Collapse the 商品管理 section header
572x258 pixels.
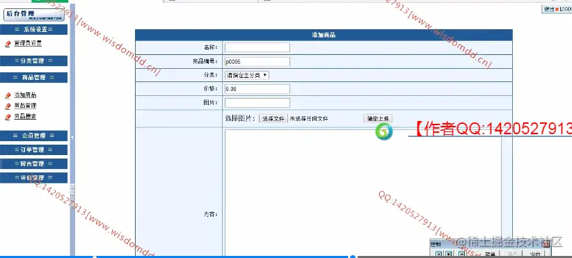(33, 78)
